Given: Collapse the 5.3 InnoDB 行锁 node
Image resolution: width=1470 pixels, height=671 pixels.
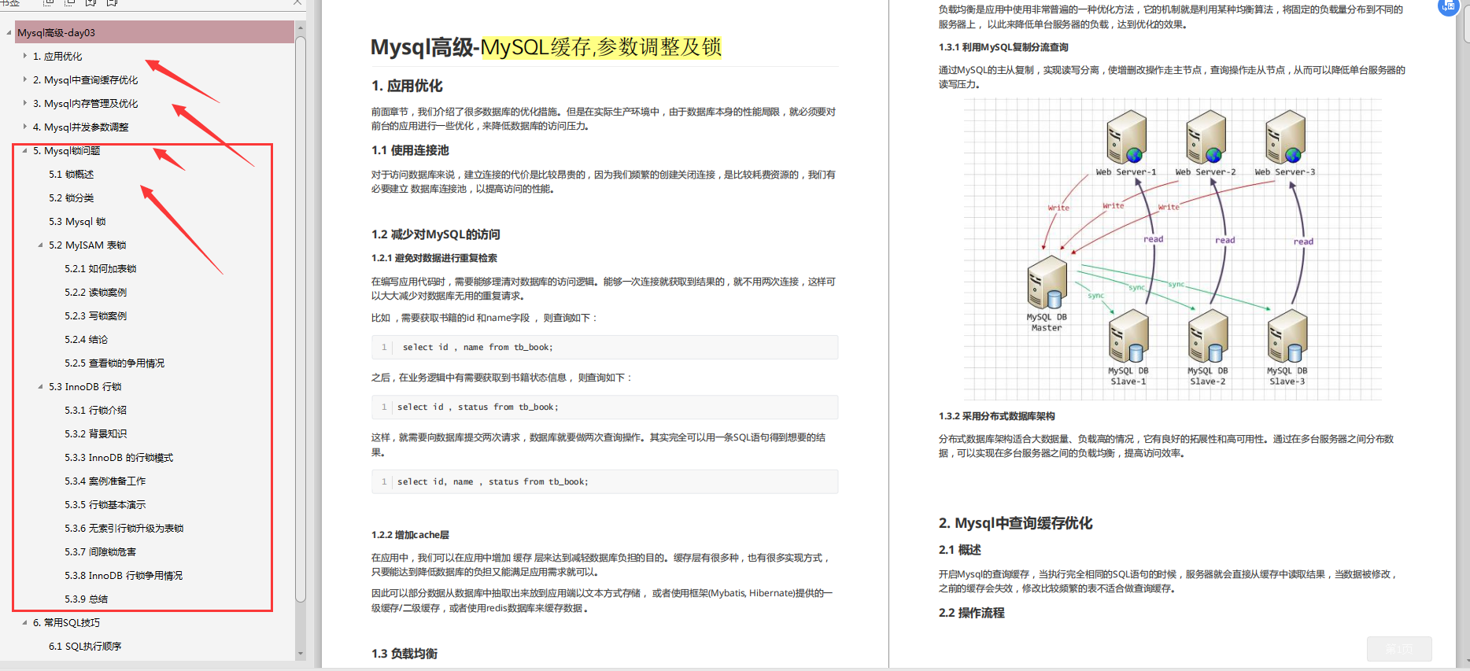Looking at the screenshot, I should pos(40,386).
